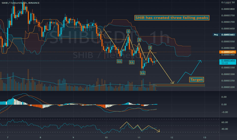
Task: Select the 0.00003603 average price value
Action: pos(228,35)
